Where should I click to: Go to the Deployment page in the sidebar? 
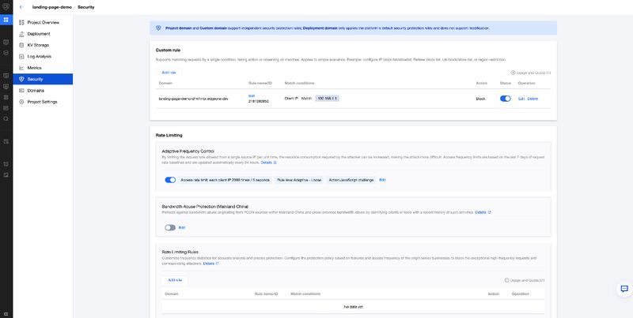coord(39,34)
